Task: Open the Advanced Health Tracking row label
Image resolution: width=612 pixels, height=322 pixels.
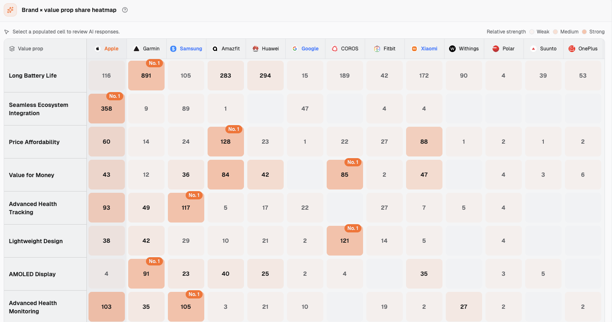Action: (x=33, y=208)
